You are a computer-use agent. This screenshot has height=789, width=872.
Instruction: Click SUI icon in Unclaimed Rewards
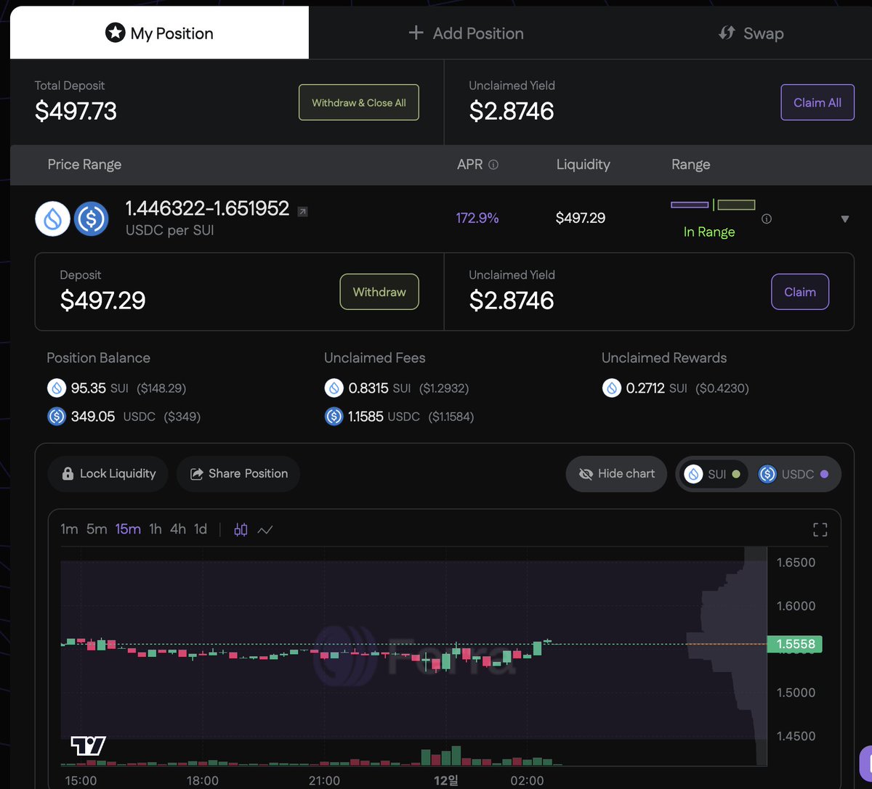(612, 388)
